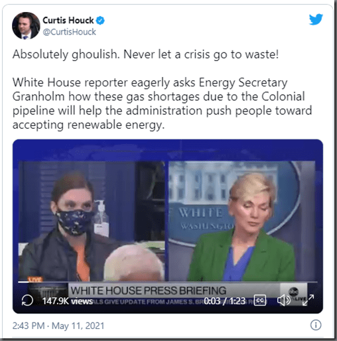This screenshot has height=341, width=337.
Task: Click the blue verified badge beside Curtis Houck
Action: point(100,21)
